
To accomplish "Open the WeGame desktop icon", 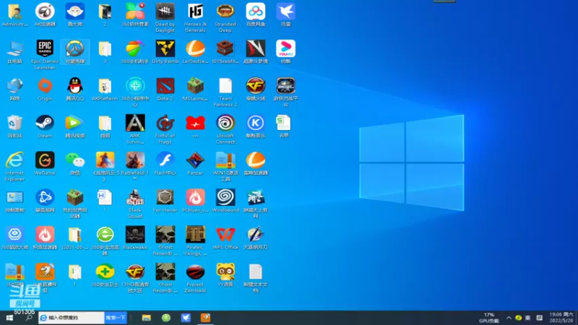I will 45,163.
